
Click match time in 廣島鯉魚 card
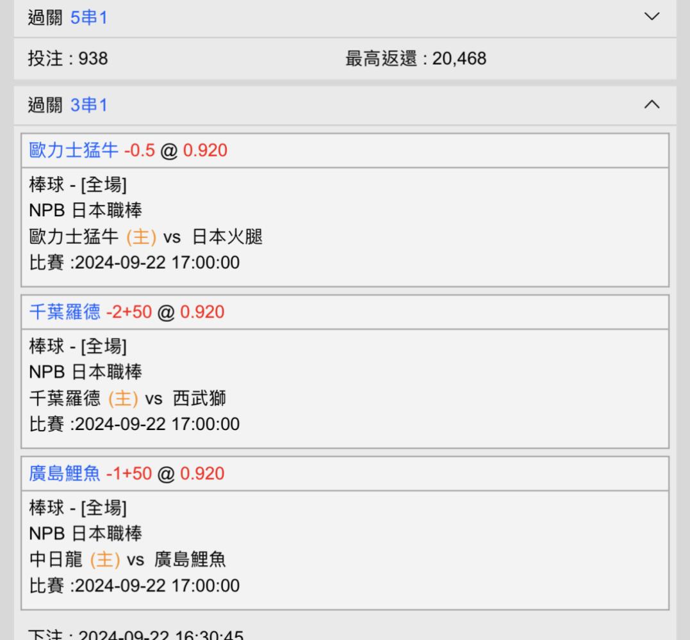(x=134, y=586)
